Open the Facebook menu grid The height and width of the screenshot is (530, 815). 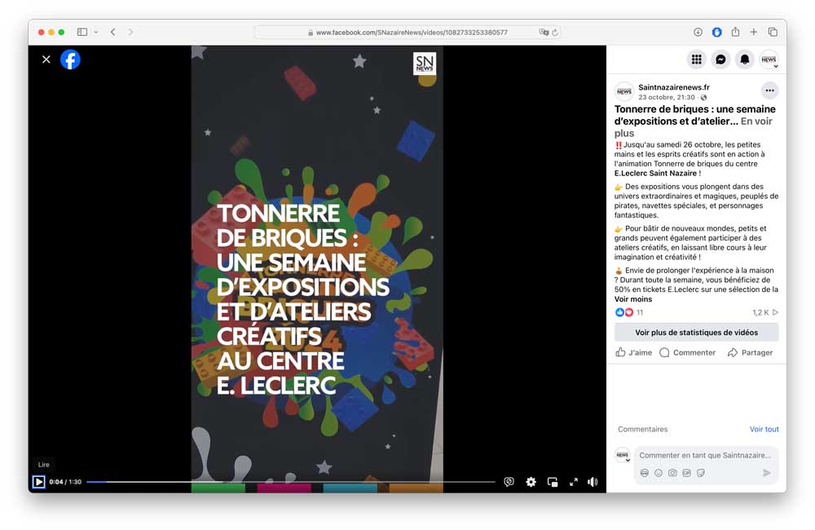point(697,60)
